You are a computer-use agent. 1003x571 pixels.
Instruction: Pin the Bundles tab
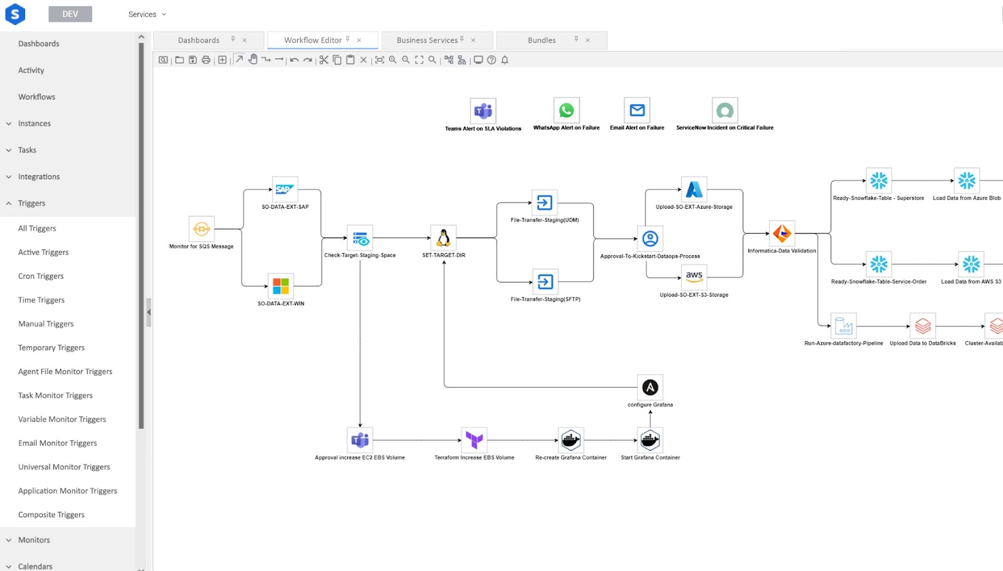576,39
